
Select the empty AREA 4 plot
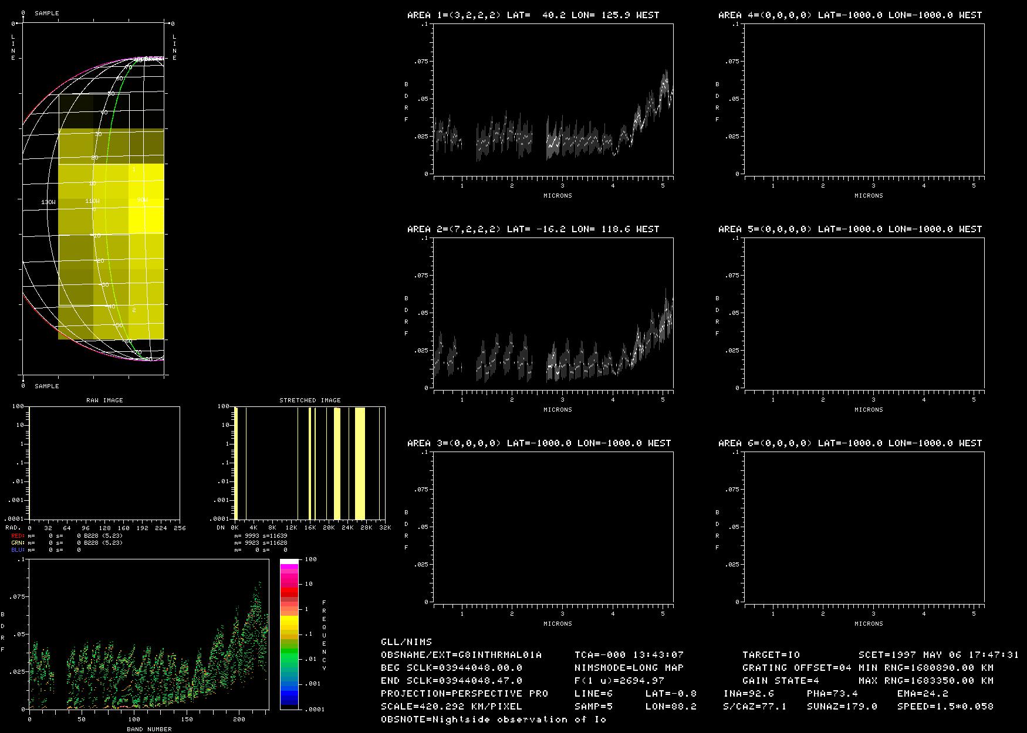[864, 100]
